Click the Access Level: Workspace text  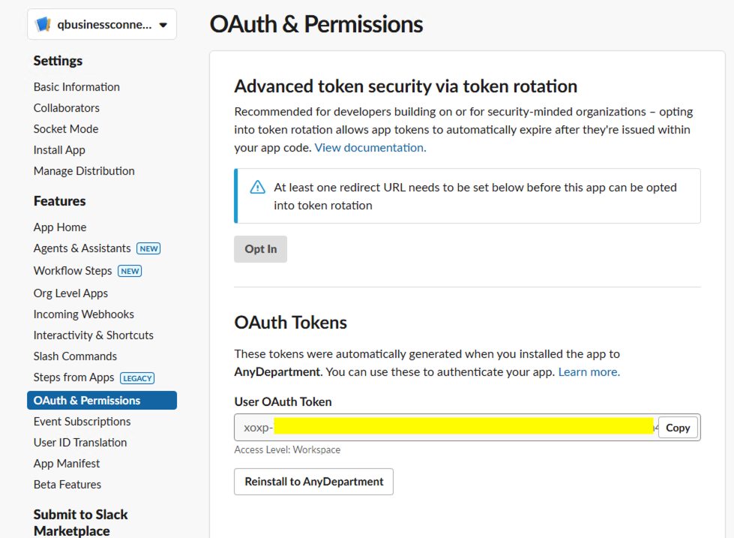pyautogui.click(x=287, y=450)
